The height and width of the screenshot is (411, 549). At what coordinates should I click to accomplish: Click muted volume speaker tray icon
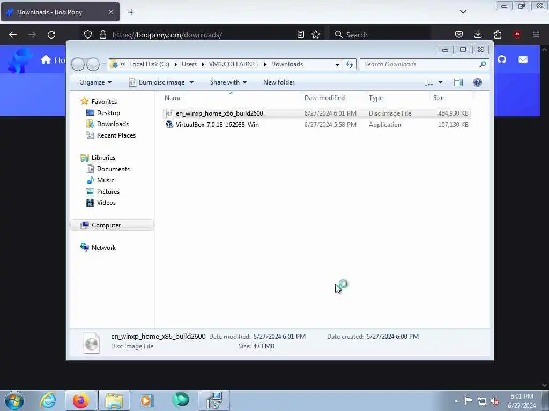495,401
